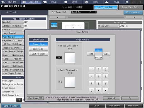Click the page preview thumbnail
144x108 pixels.
(x=73, y=26)
